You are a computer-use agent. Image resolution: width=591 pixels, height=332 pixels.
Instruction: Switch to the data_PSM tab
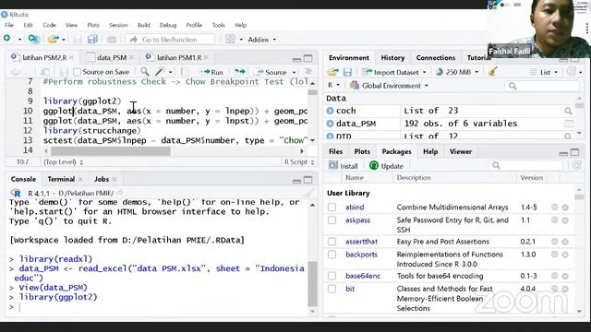tap(112, 57)
